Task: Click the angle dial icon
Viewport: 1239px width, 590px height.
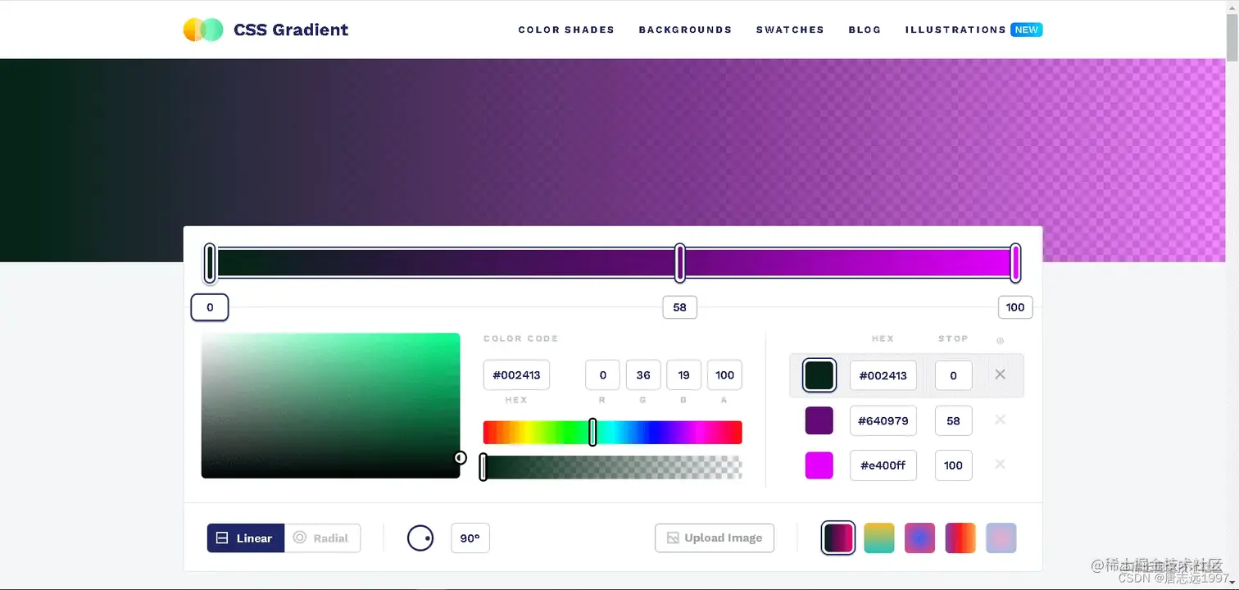Action: point(420,538)
